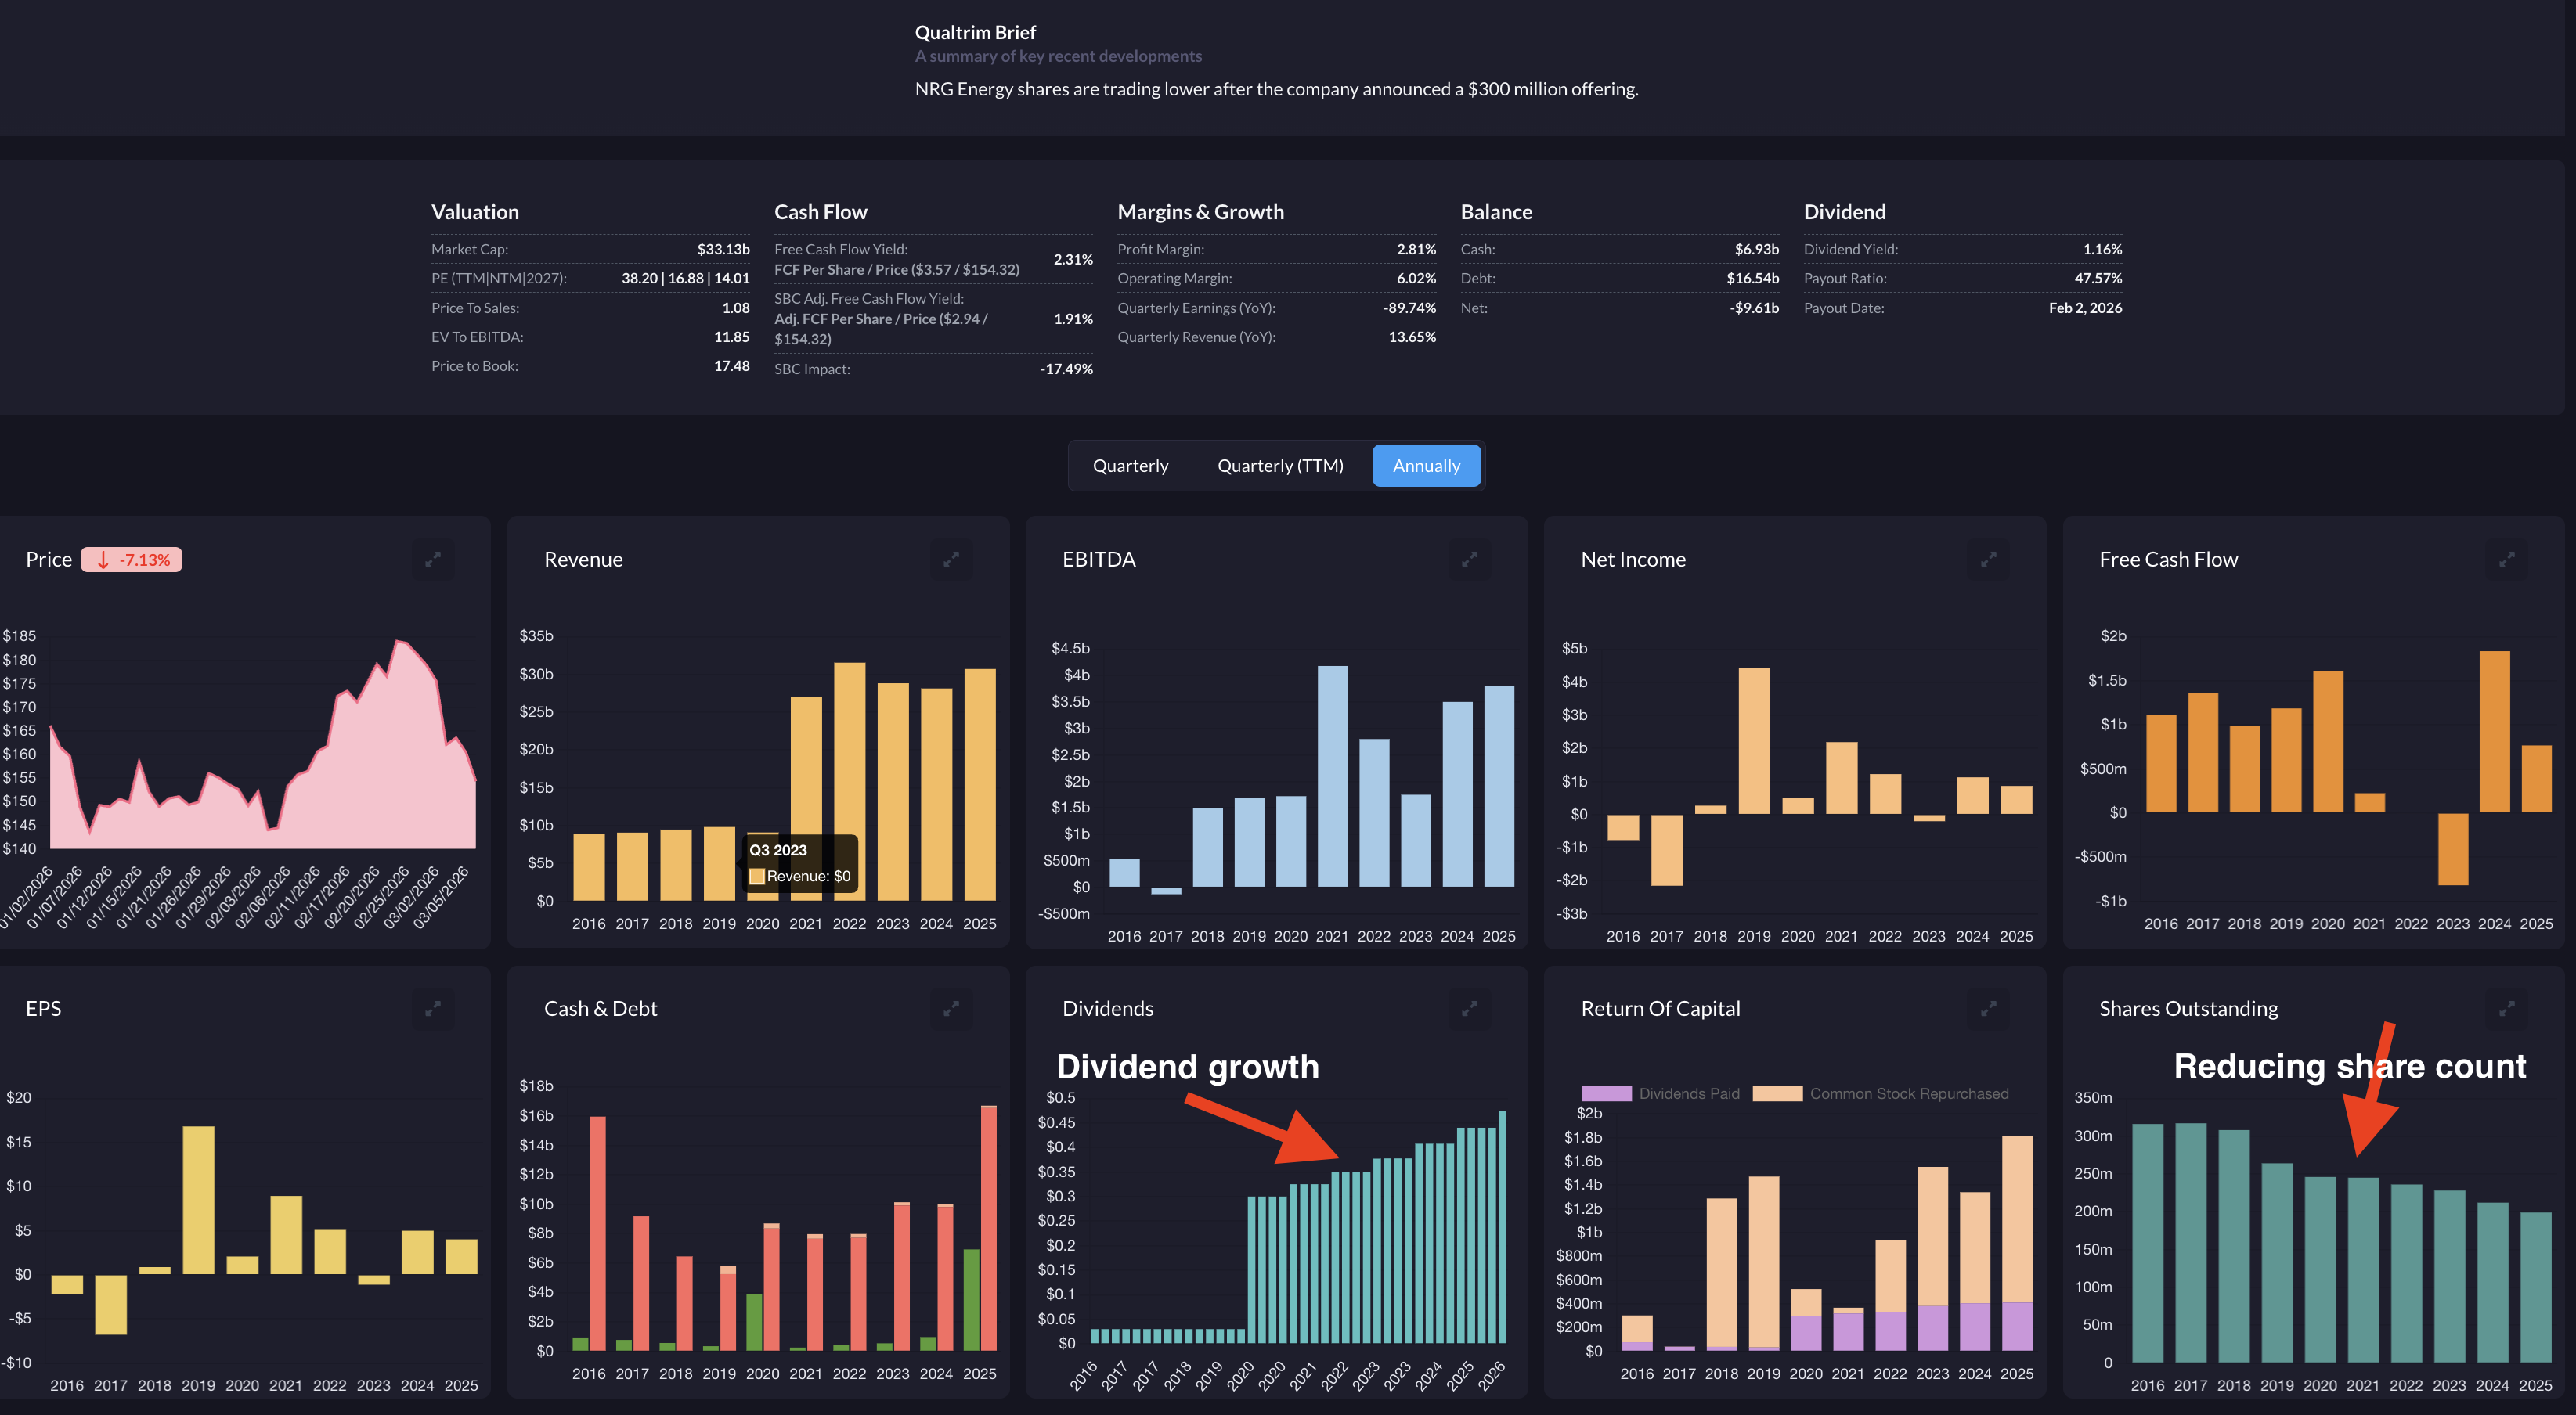Click the Payout Ratio value 47.57%
This screenshot has height=1415, width=2576.
point(2098,278)
